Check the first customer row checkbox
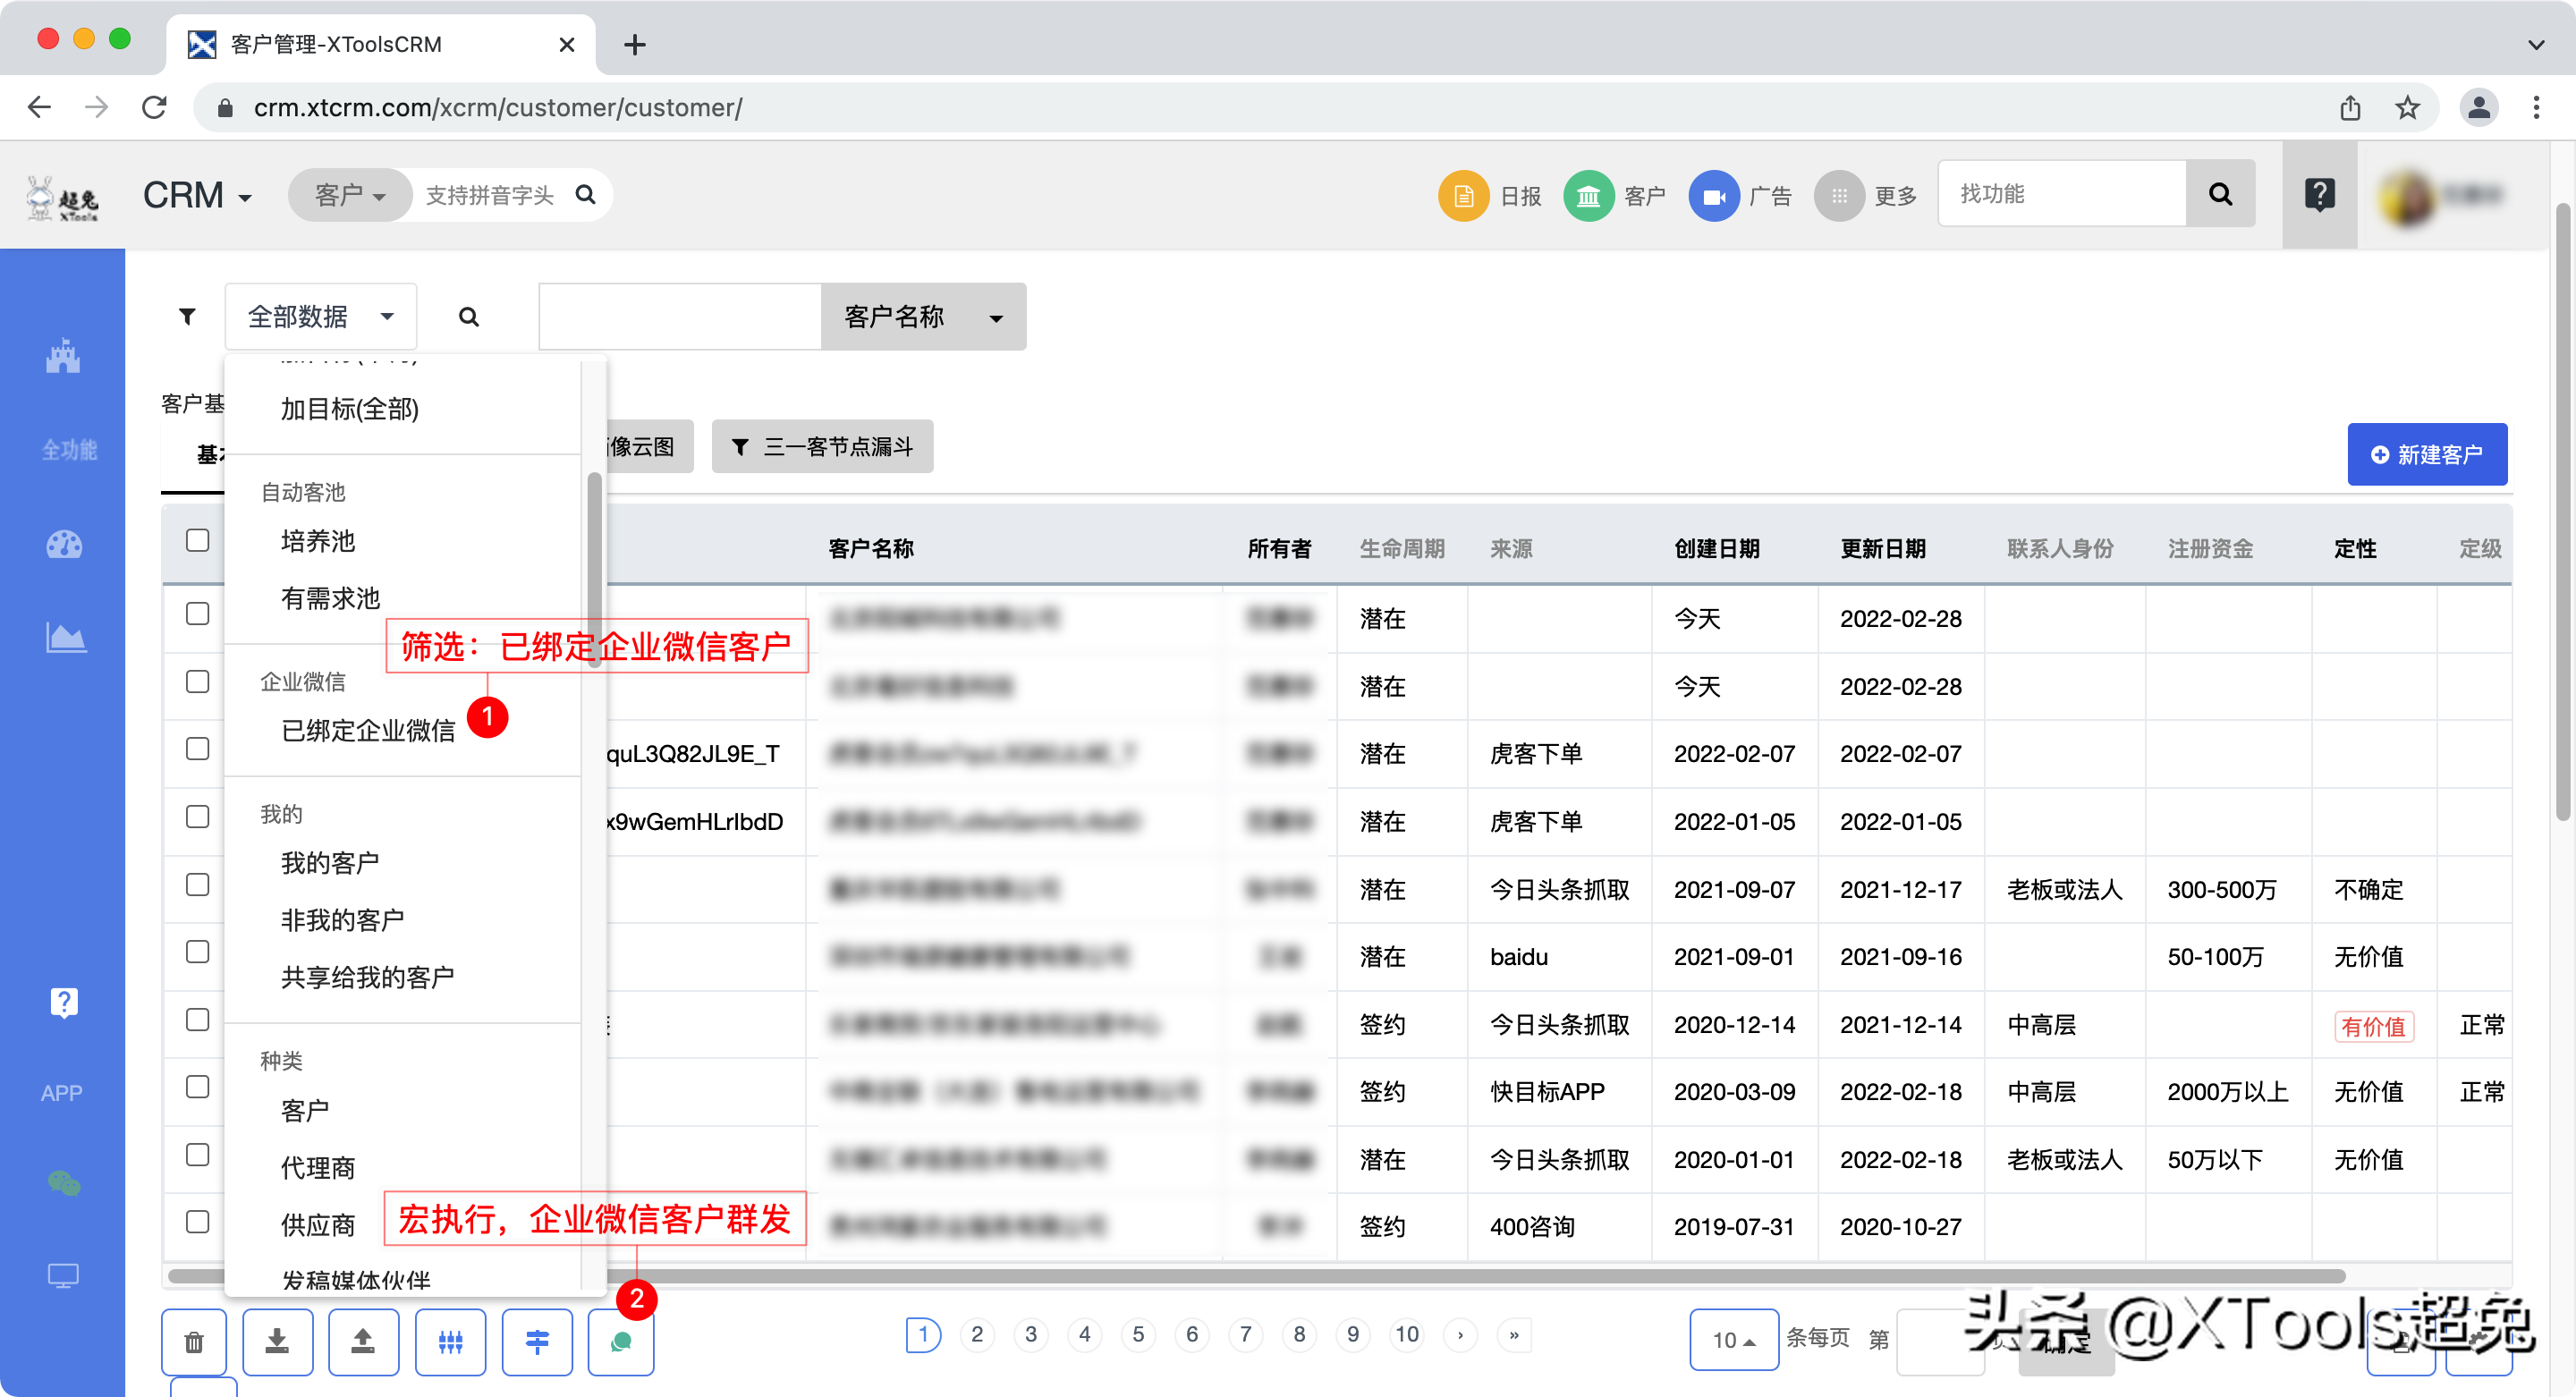 196,613
